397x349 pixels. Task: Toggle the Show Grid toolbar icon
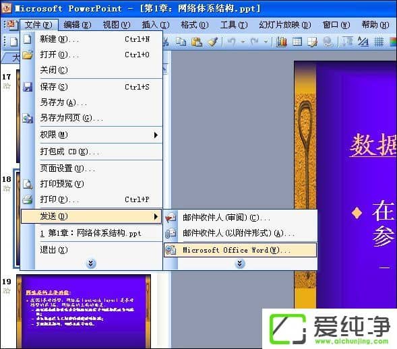pyautogui.click(x=379, y=42)
